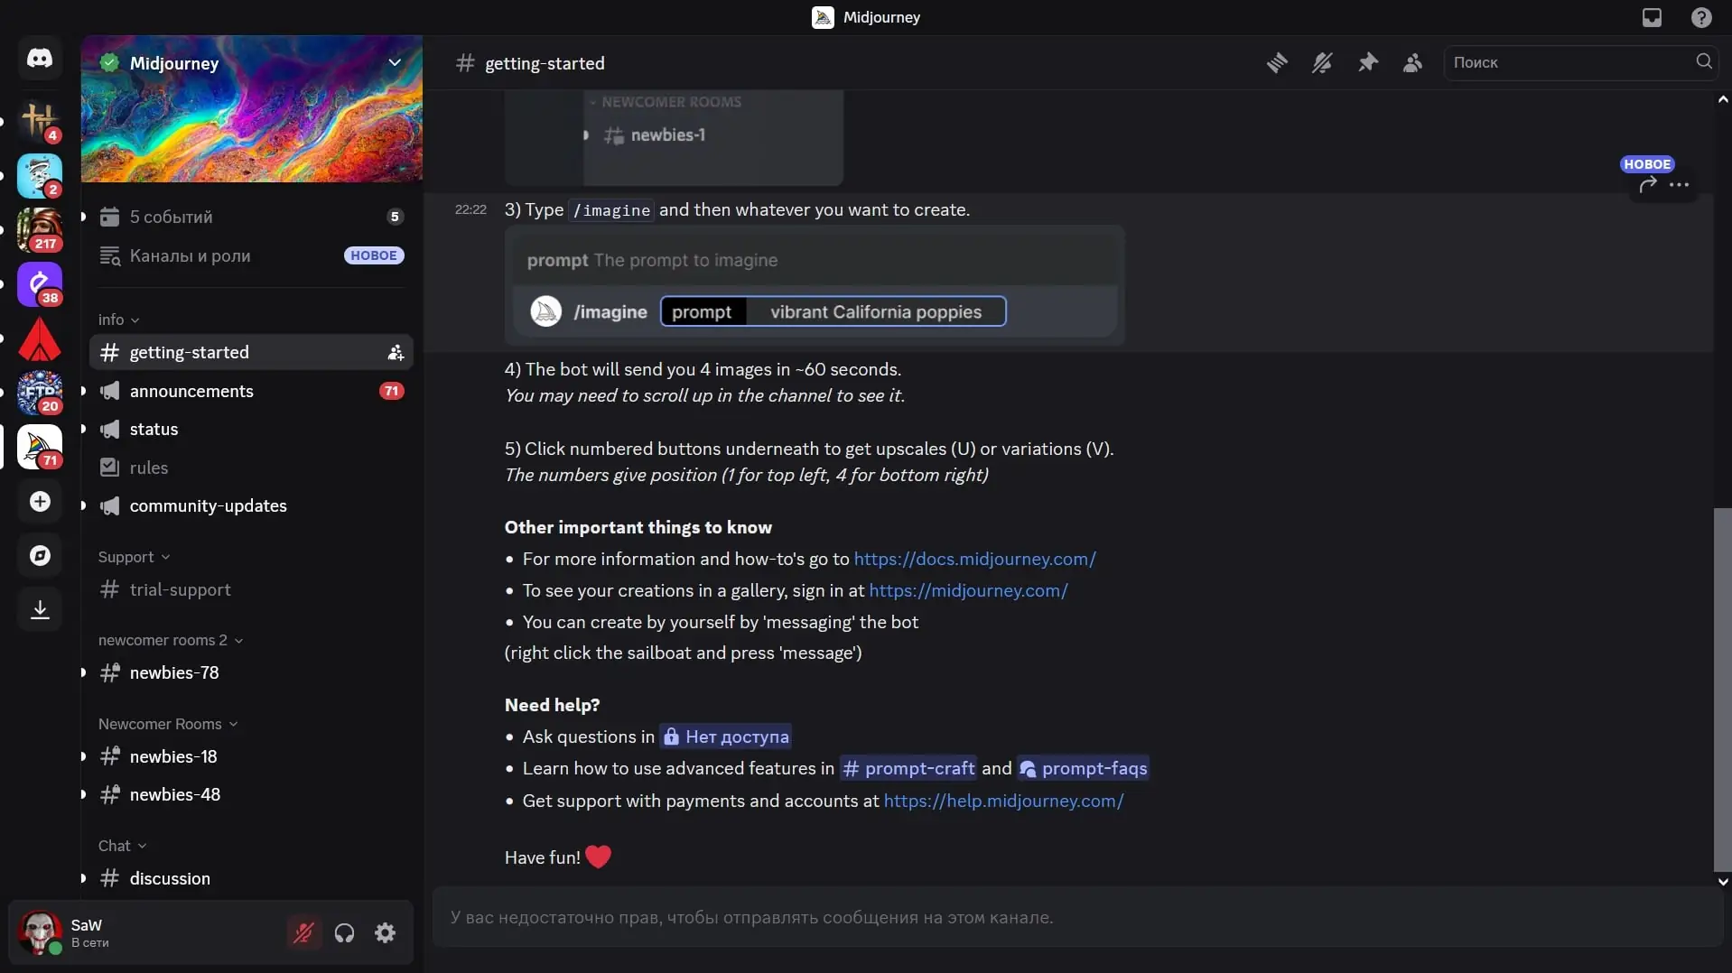Collapse the Newcomer Rooms category
The width and height of the screenshot is (1732, 973).
pyautogui.click(x=167, y=724)
